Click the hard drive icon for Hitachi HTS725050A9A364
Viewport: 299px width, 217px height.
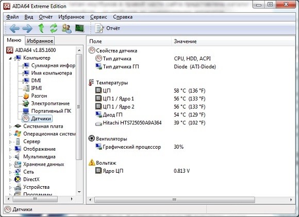coord(98,124)
